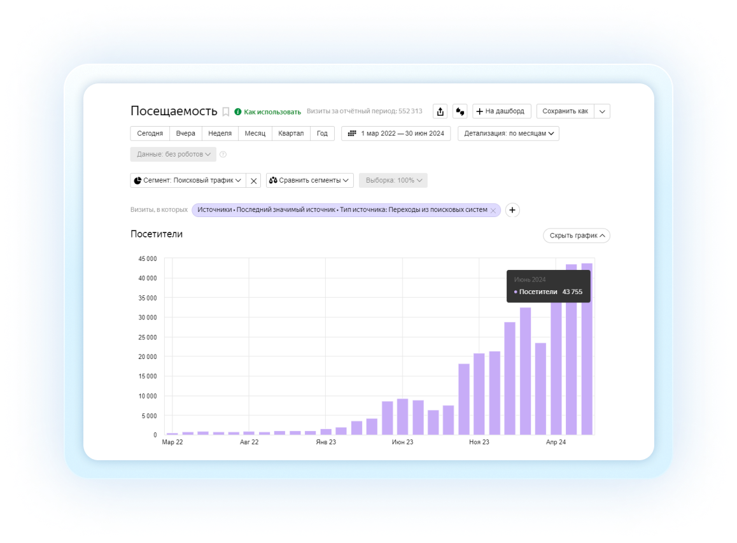The height and width of the screenshot is (543, 737).
Task: Click the Апр 24 axis label
Action: click(x=556, y=442)
